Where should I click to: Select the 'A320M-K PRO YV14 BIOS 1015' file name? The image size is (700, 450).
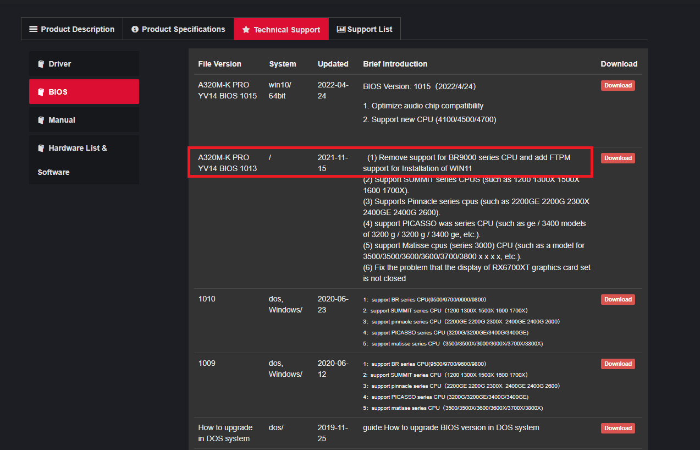click(228, 90)
